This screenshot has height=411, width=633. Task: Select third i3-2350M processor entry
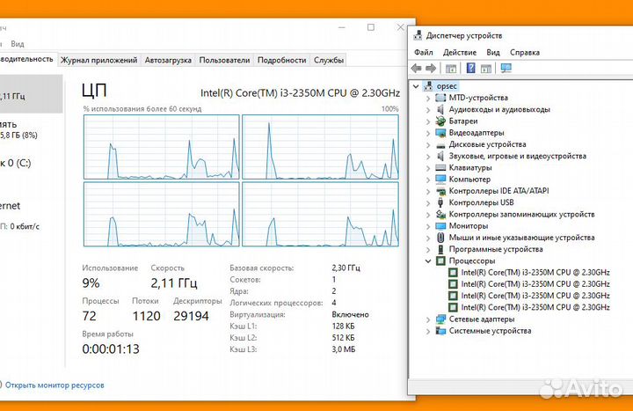point(535,296)
